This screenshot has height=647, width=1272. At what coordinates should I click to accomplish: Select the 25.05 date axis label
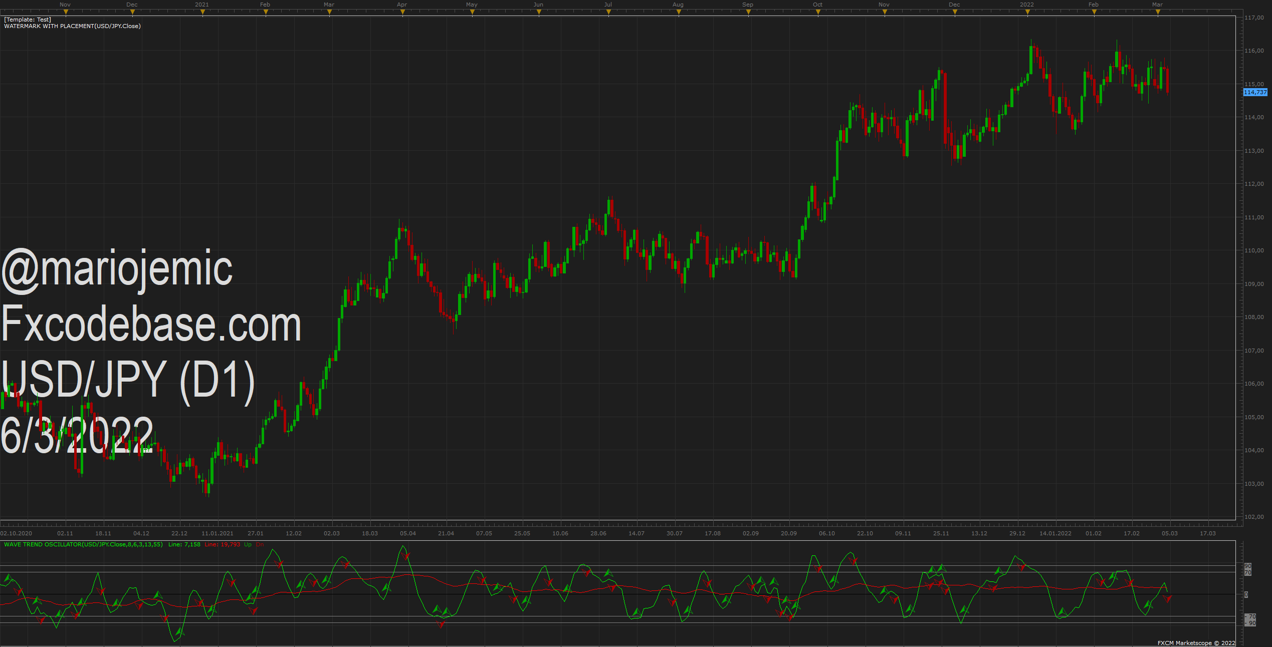point(522,533)
